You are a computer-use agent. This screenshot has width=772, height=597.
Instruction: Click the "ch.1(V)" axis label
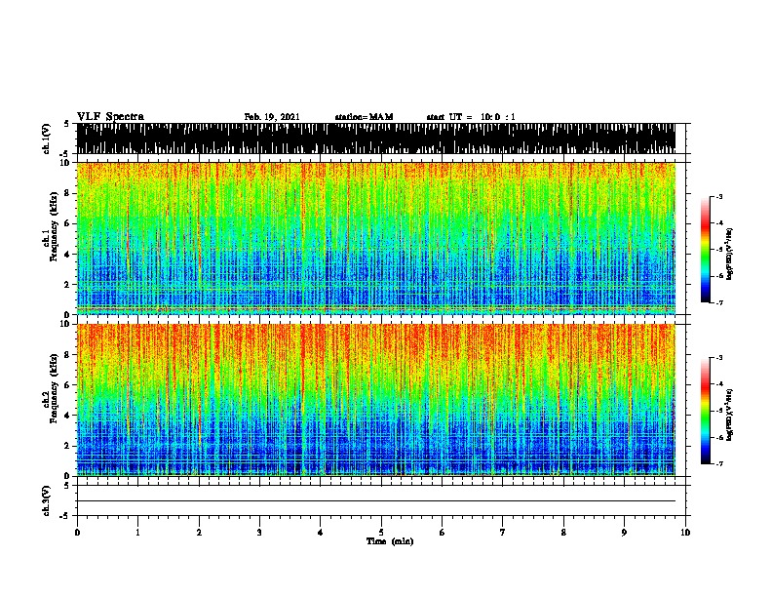pyautogui.click(x=47, y=139)
